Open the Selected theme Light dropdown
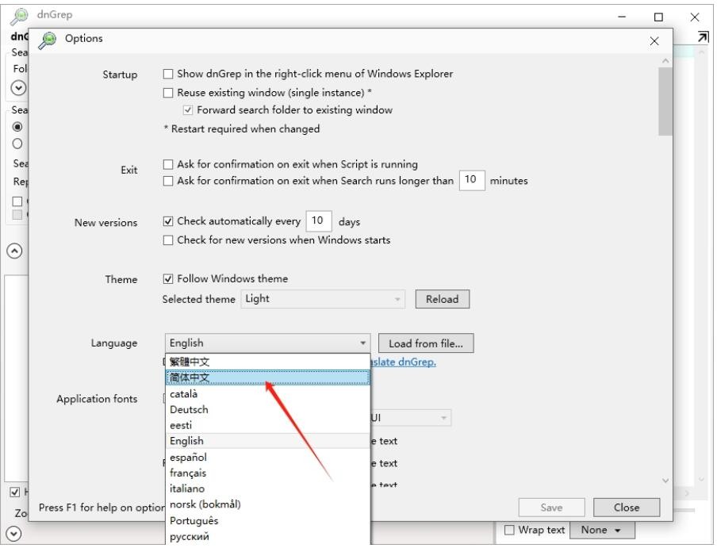Screen dimensions: 717x548 [x=323, y=299]
